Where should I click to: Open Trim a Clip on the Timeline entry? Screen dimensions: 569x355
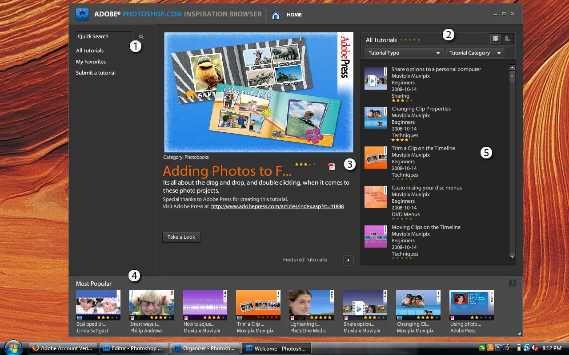pyautogui.click(x=423, y=148)
